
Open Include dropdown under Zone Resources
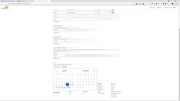59,41
